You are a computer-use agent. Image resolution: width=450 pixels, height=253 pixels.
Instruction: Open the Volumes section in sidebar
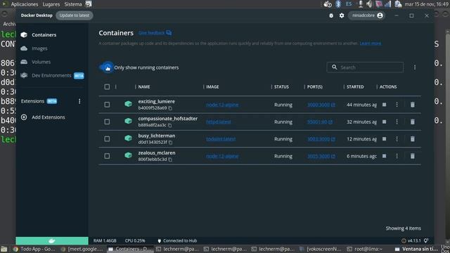[36, 62]
